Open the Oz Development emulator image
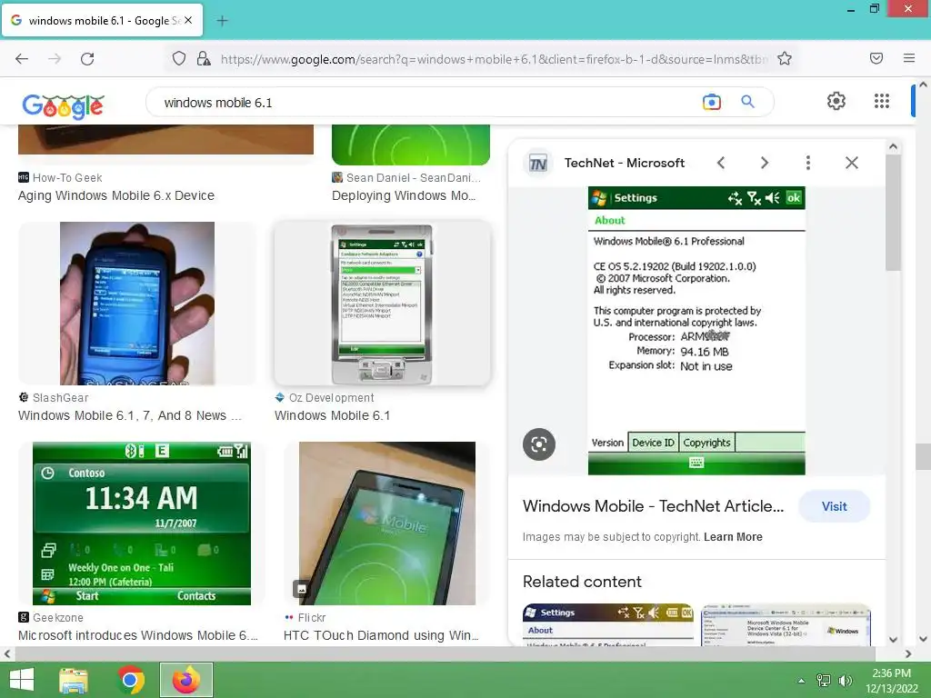Screen dimensions: 931x698 [x=383, y=304]
